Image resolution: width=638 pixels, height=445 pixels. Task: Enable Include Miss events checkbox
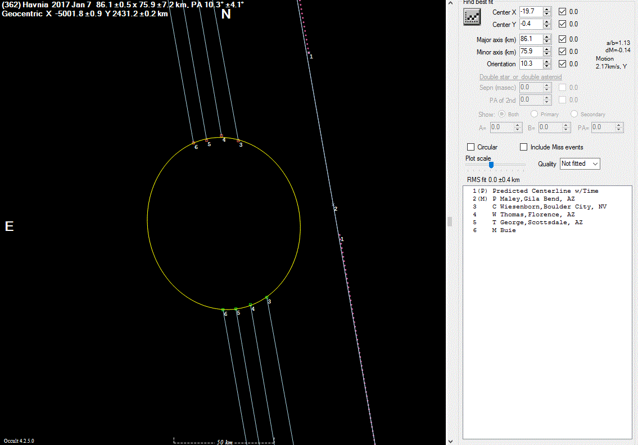point(524,147)
